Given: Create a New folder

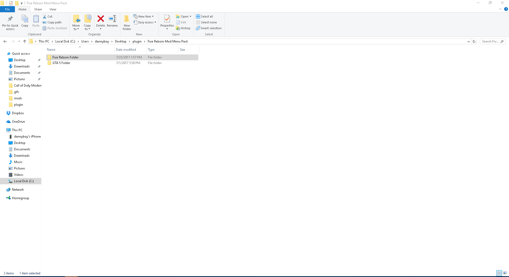Looking at the screenshot, I should click(x=127, y=22).
